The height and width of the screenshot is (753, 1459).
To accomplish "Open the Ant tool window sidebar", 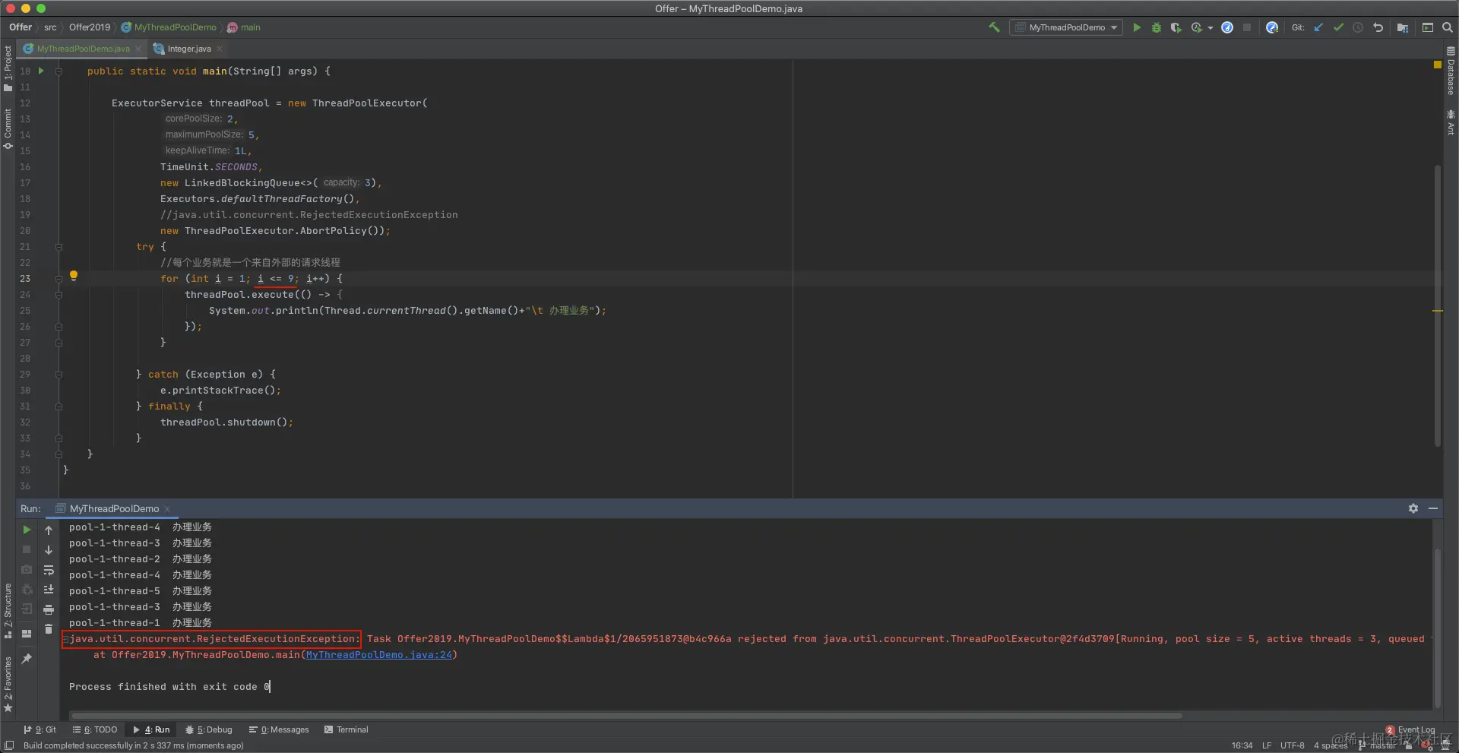I will point(1451,122).
